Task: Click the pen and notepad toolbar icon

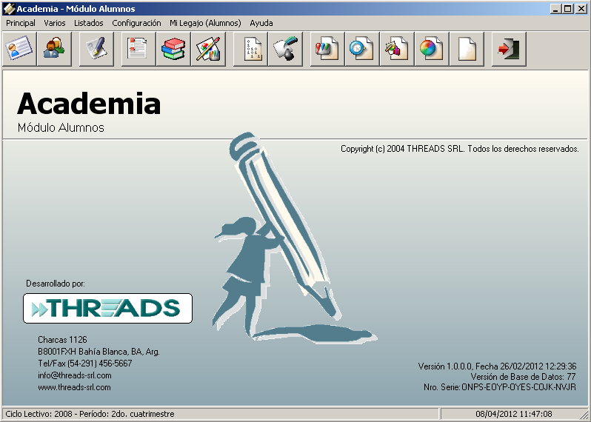Action: point(96,50)
